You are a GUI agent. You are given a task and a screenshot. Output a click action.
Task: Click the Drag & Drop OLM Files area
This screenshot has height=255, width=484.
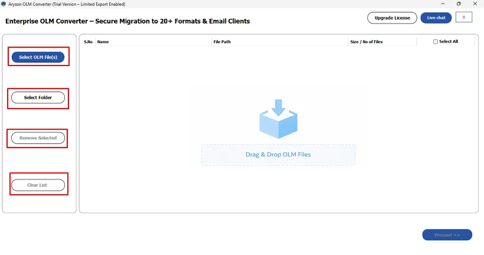[278, 155]
